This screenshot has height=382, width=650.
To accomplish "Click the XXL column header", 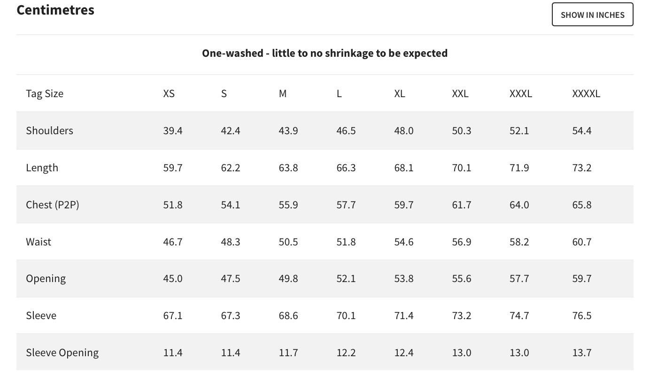I will 460,93.
